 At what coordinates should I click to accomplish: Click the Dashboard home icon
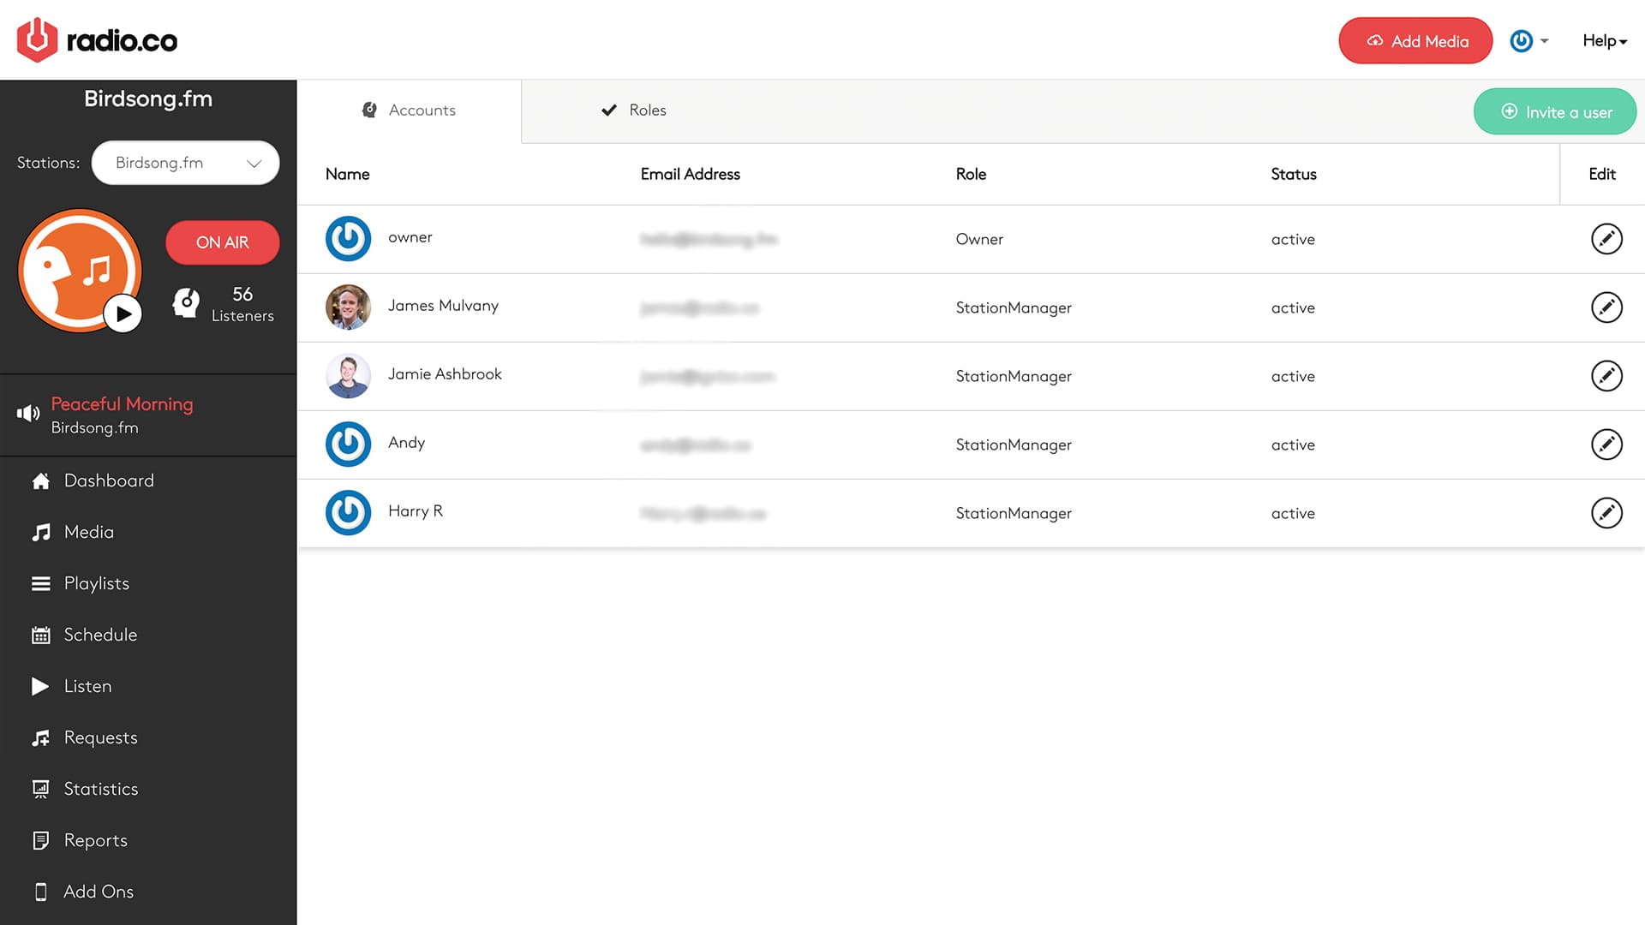40,481
